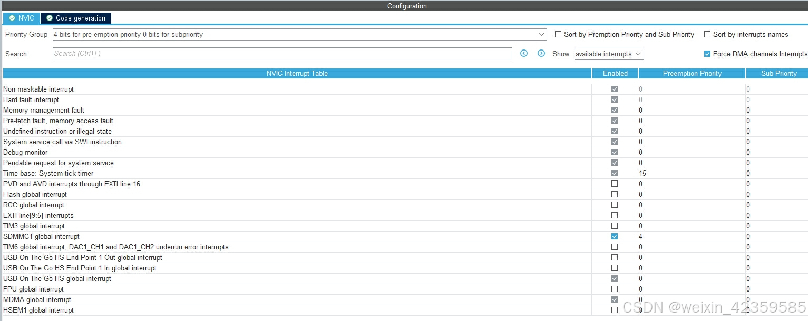808x321 pixels.
Task: Select 'MDMA global interrupt' row name
Action: (x=37, y=300)
